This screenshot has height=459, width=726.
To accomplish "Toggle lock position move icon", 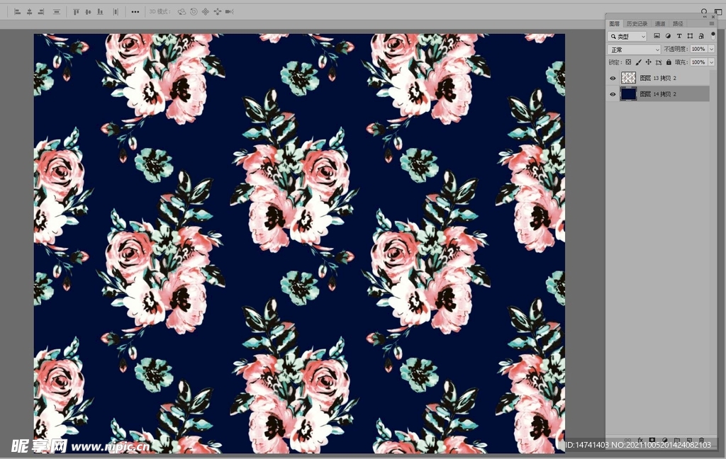I will (x=649, y=62).
